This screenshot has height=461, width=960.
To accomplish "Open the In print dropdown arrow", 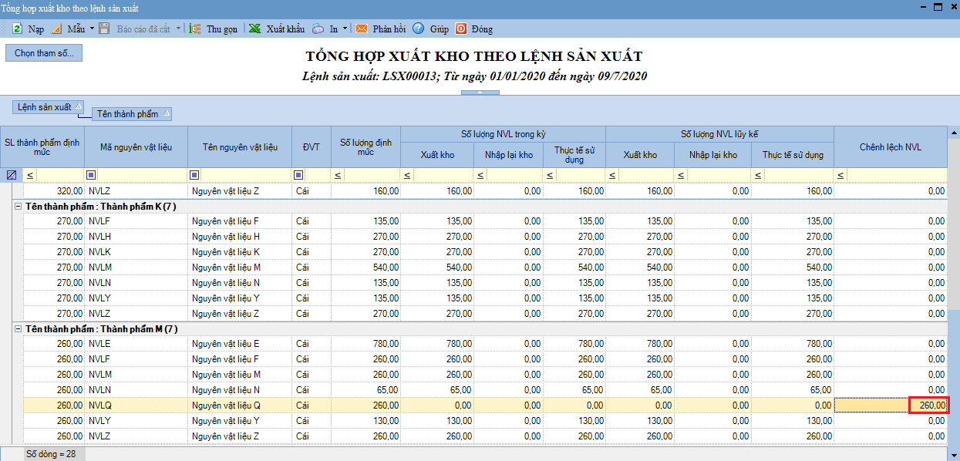I will coord(345,29).
